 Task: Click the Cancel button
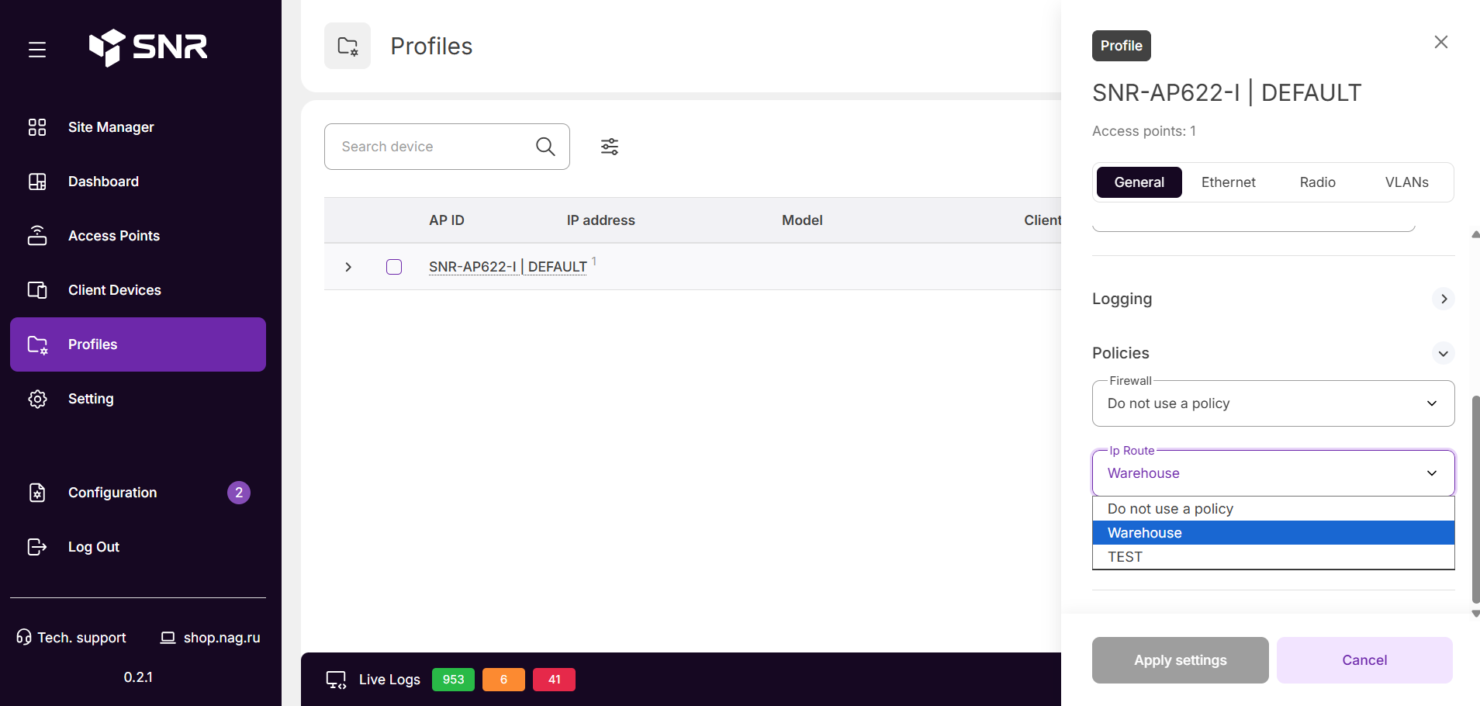click(x=1364, y=660)
